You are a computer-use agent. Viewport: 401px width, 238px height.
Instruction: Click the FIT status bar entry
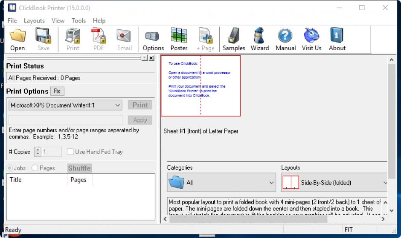(x=349, y=230)
